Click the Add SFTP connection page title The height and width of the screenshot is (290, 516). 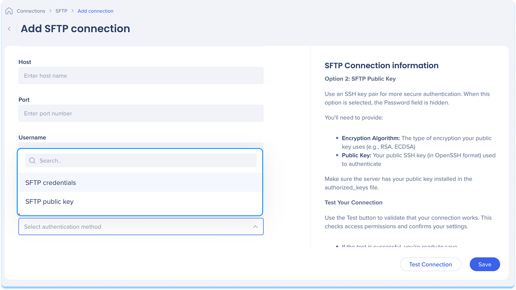click(75, 29)
